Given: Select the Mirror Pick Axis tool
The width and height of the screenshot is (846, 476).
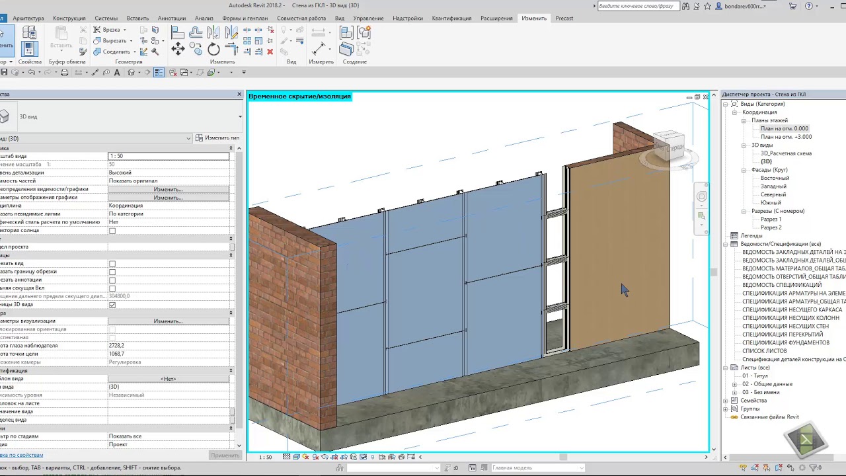Looking at the screenshot, I should coord(213,32).
